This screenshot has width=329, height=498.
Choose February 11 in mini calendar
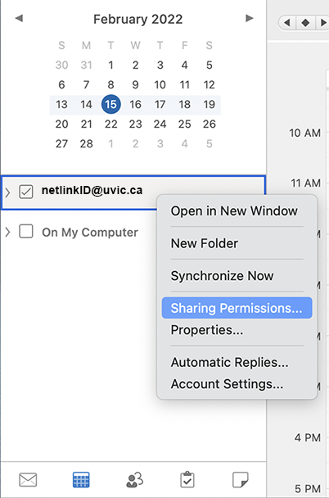185,85
